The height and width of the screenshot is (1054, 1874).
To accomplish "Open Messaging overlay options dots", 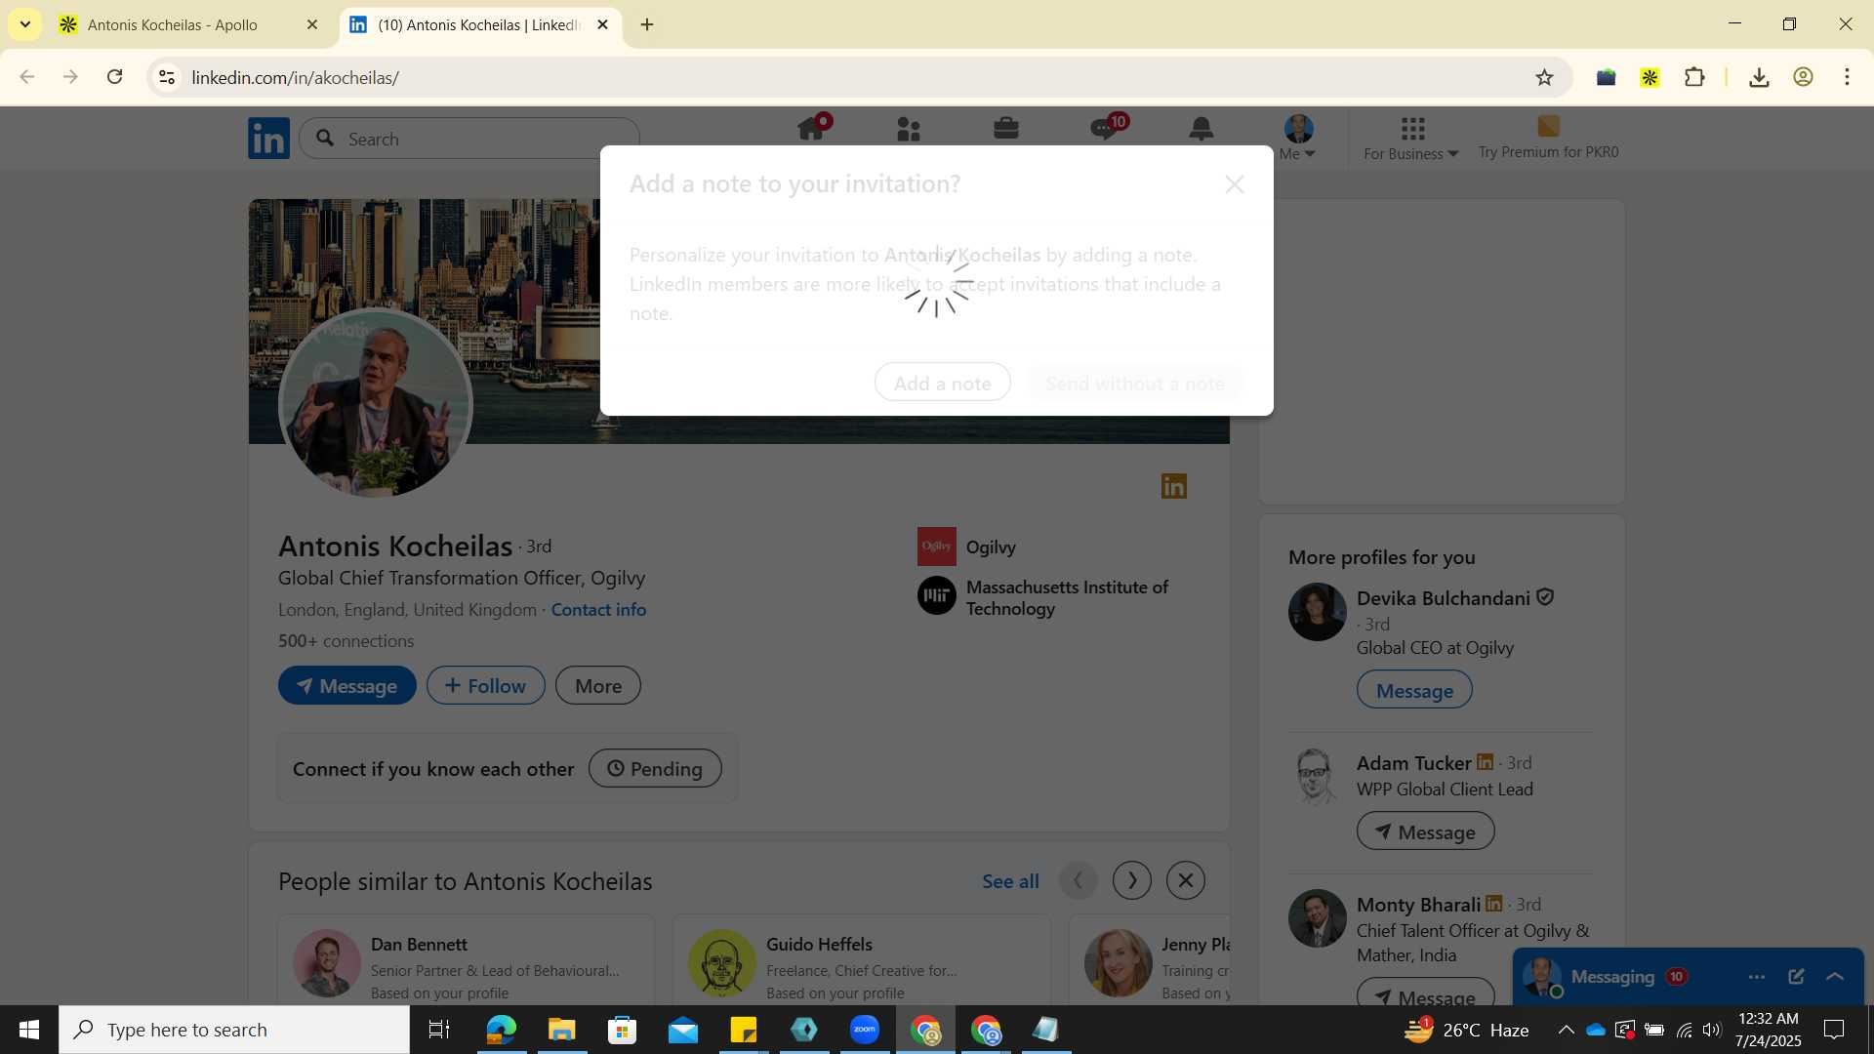I will point(1757,976).
